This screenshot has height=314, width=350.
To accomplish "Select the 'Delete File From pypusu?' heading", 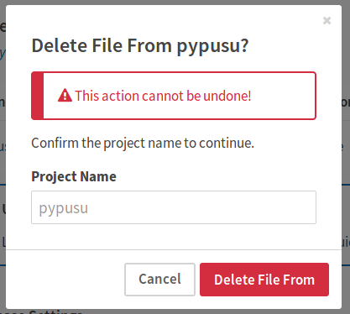I will point(140,45).
